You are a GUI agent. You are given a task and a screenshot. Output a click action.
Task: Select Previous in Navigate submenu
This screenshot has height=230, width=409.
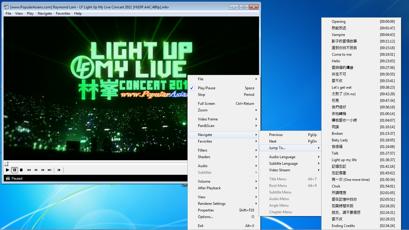pos(290,135)
